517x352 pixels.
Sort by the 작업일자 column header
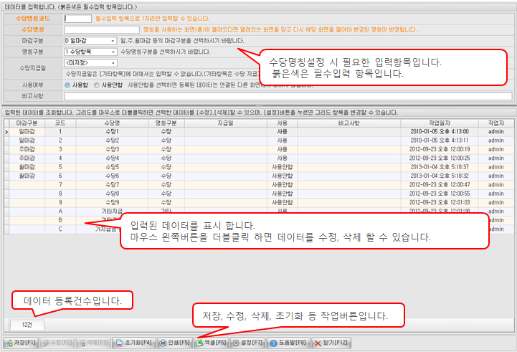(x=440, y=123)
